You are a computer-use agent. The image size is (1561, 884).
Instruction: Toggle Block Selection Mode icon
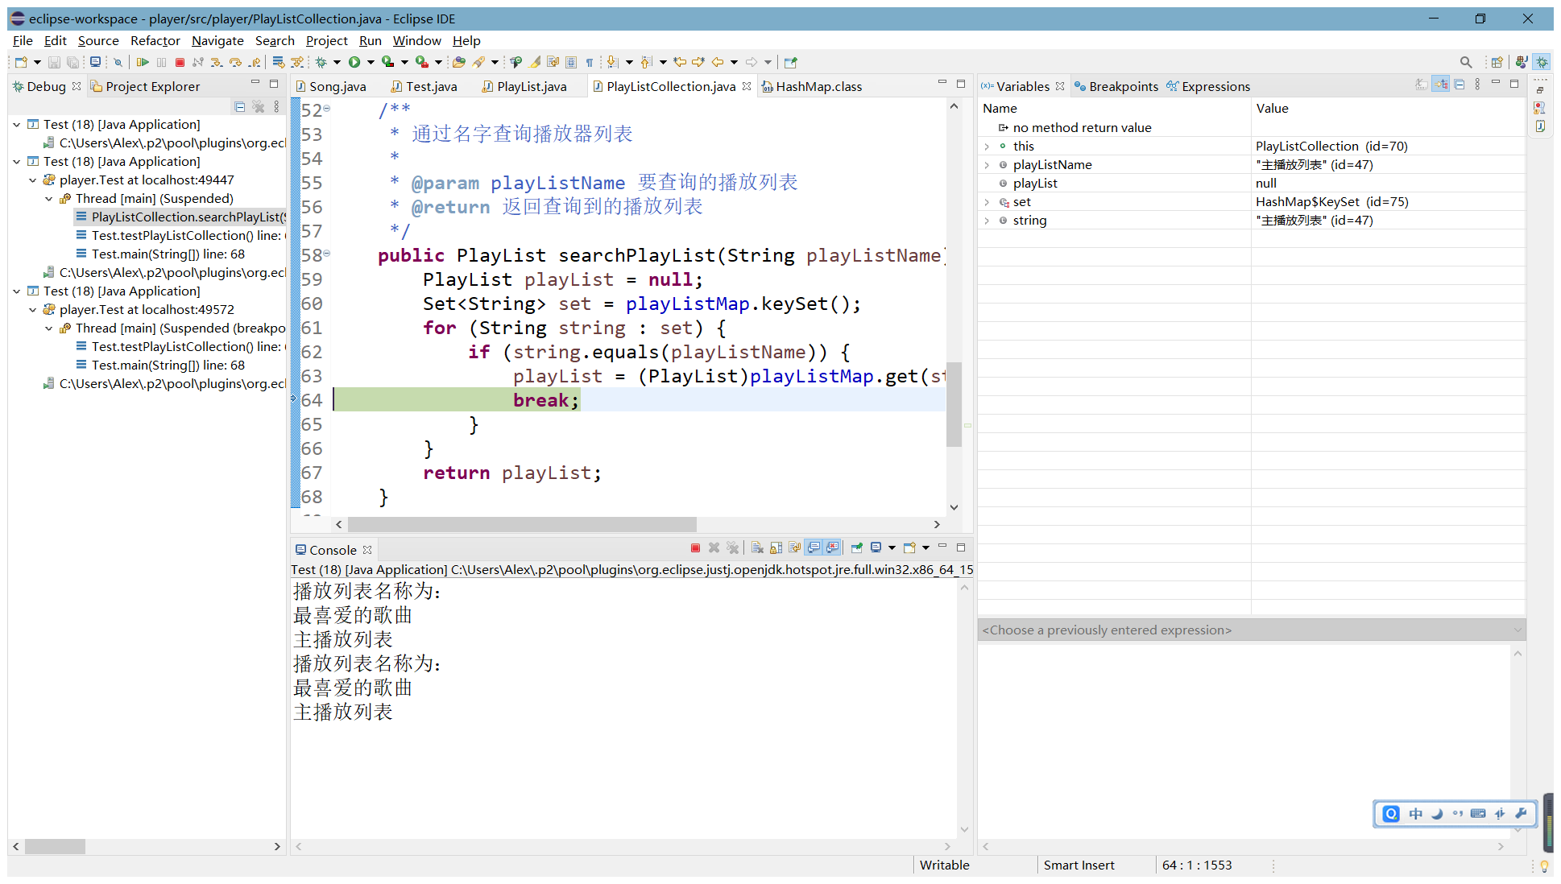571,62
